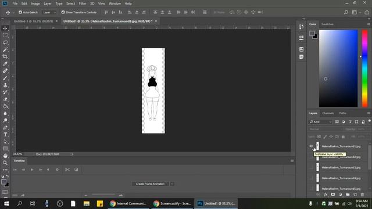Switch to the Swatches tab
The image size is (372, 209).
[x=327, y=24]
